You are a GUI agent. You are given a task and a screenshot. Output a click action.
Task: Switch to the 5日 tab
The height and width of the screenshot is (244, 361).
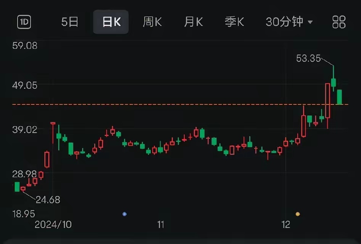tap(70, 22)
